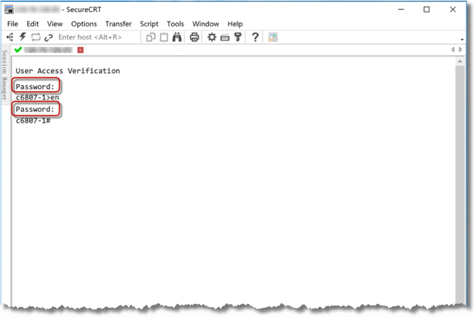Image resolution: width=475 pixels, height=318 pixels.
Task: Expand the toolbar overflow arrow
Action: pyautogui.click(x=461, y=39)
